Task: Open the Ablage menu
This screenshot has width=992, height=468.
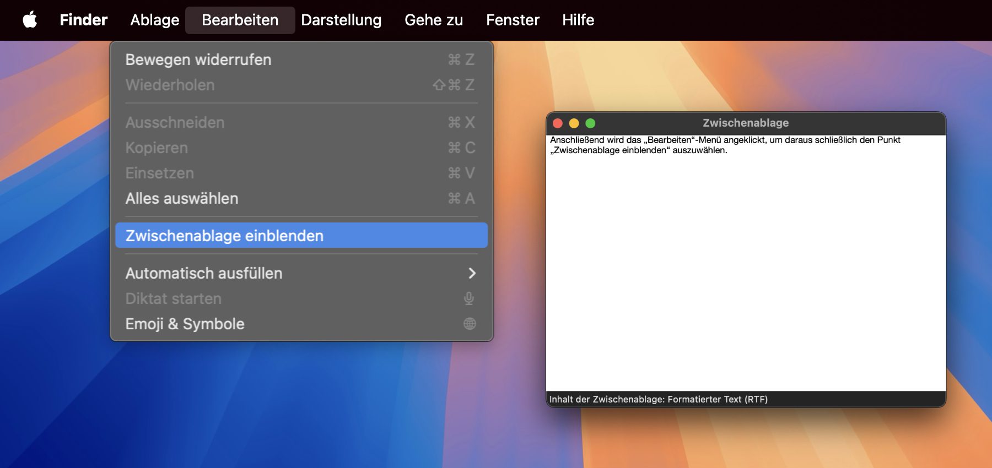Action: click(154, 20)
